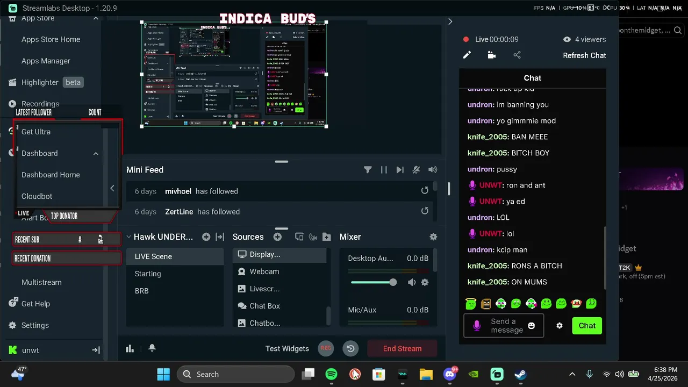Viewport: 688px width, 387px height.
Task: Open Apps Manager
Action: [46, 61]
